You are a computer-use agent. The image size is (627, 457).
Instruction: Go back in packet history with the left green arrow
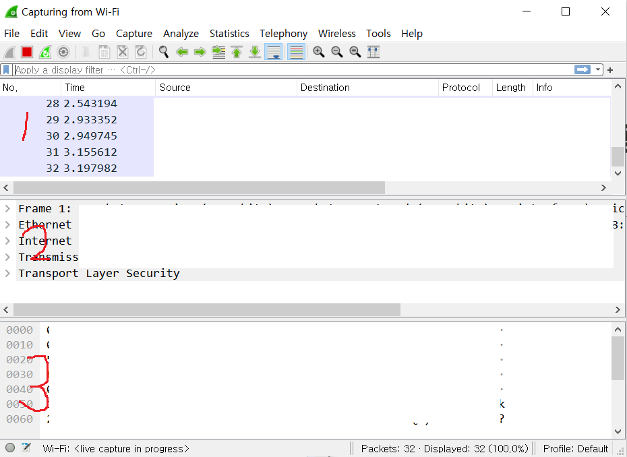click(x=182, y=52)
